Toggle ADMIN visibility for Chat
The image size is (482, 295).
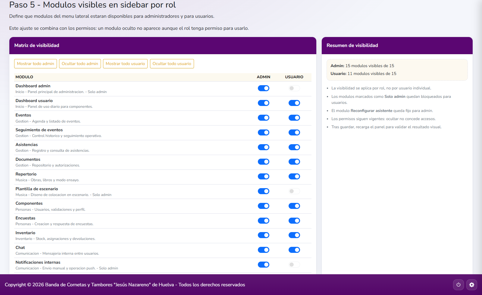tap(264, 250)
